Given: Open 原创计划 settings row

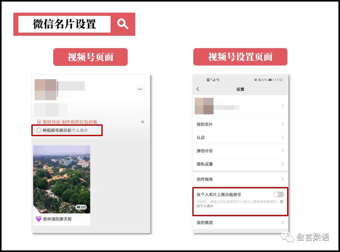Looking at the screenshot, I should [x=240, y=151].
